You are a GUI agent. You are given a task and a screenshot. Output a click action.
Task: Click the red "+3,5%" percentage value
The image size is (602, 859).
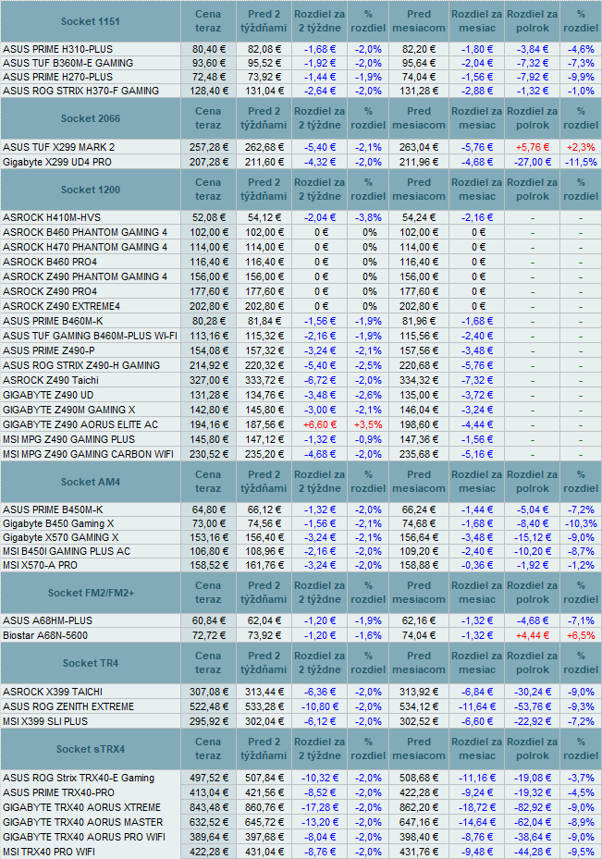[x=368, y=424]
